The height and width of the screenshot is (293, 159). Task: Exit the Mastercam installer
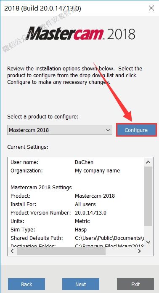pyautogui.click(x=135, y=284)
